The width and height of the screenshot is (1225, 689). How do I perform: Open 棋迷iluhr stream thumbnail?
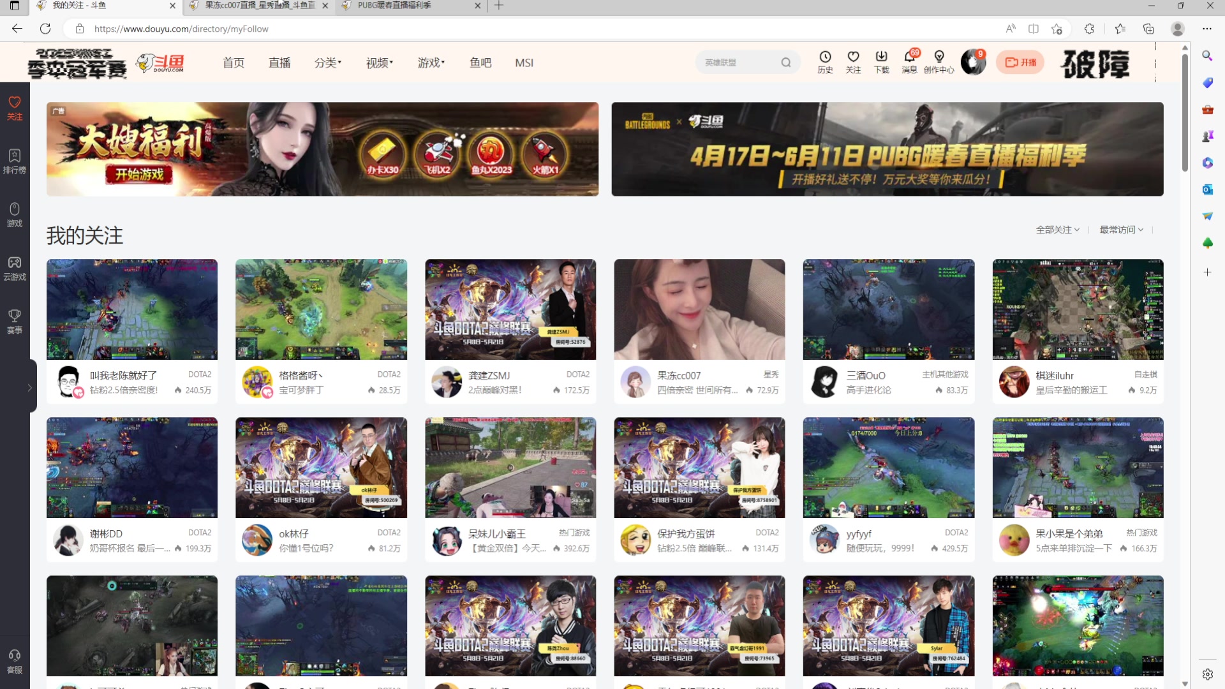pyautogui.click(x=1078, y=309)
